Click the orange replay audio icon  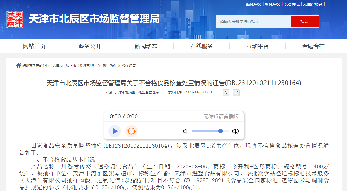coord(131,131)
